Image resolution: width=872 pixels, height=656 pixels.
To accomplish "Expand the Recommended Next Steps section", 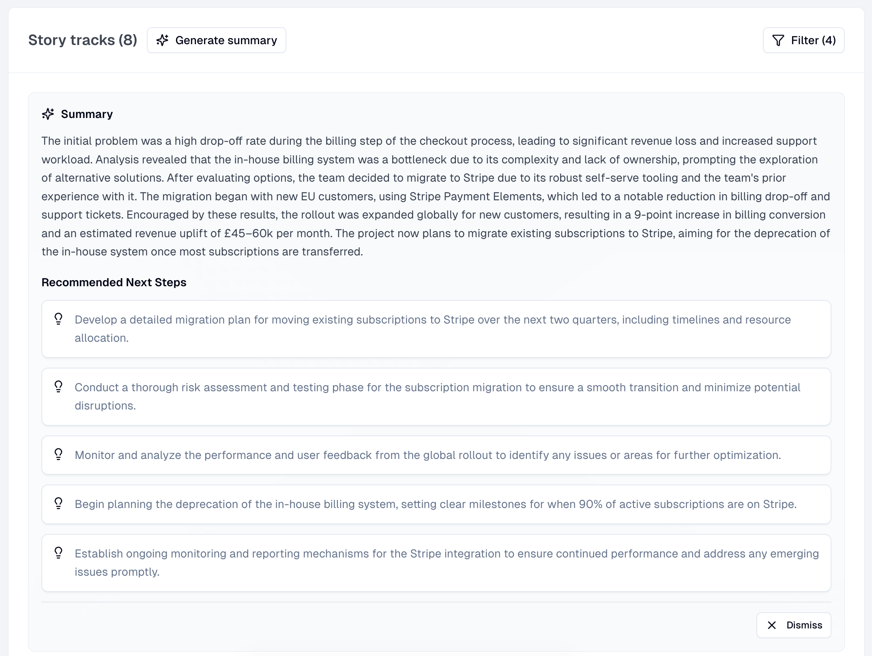I will [114, 282].
